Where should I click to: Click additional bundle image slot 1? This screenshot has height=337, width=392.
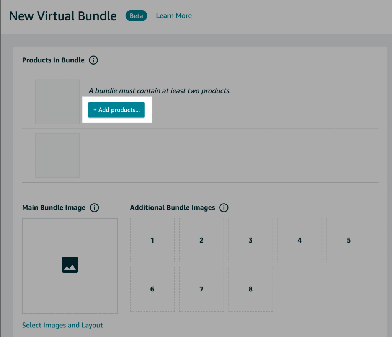[152, 240]
